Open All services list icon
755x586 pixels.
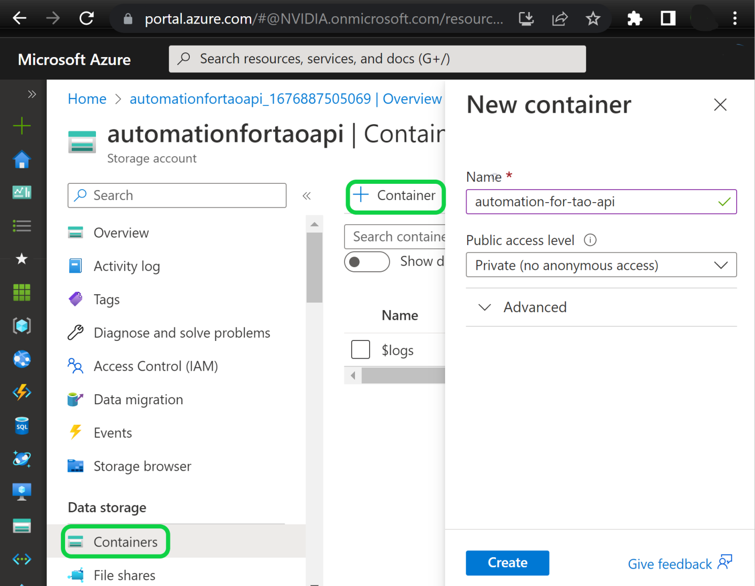click(21, 226)
